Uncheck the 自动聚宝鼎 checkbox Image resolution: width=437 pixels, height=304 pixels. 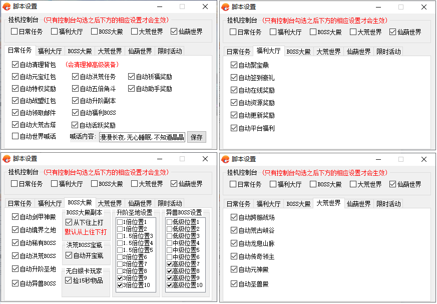[x=234, y=65]
